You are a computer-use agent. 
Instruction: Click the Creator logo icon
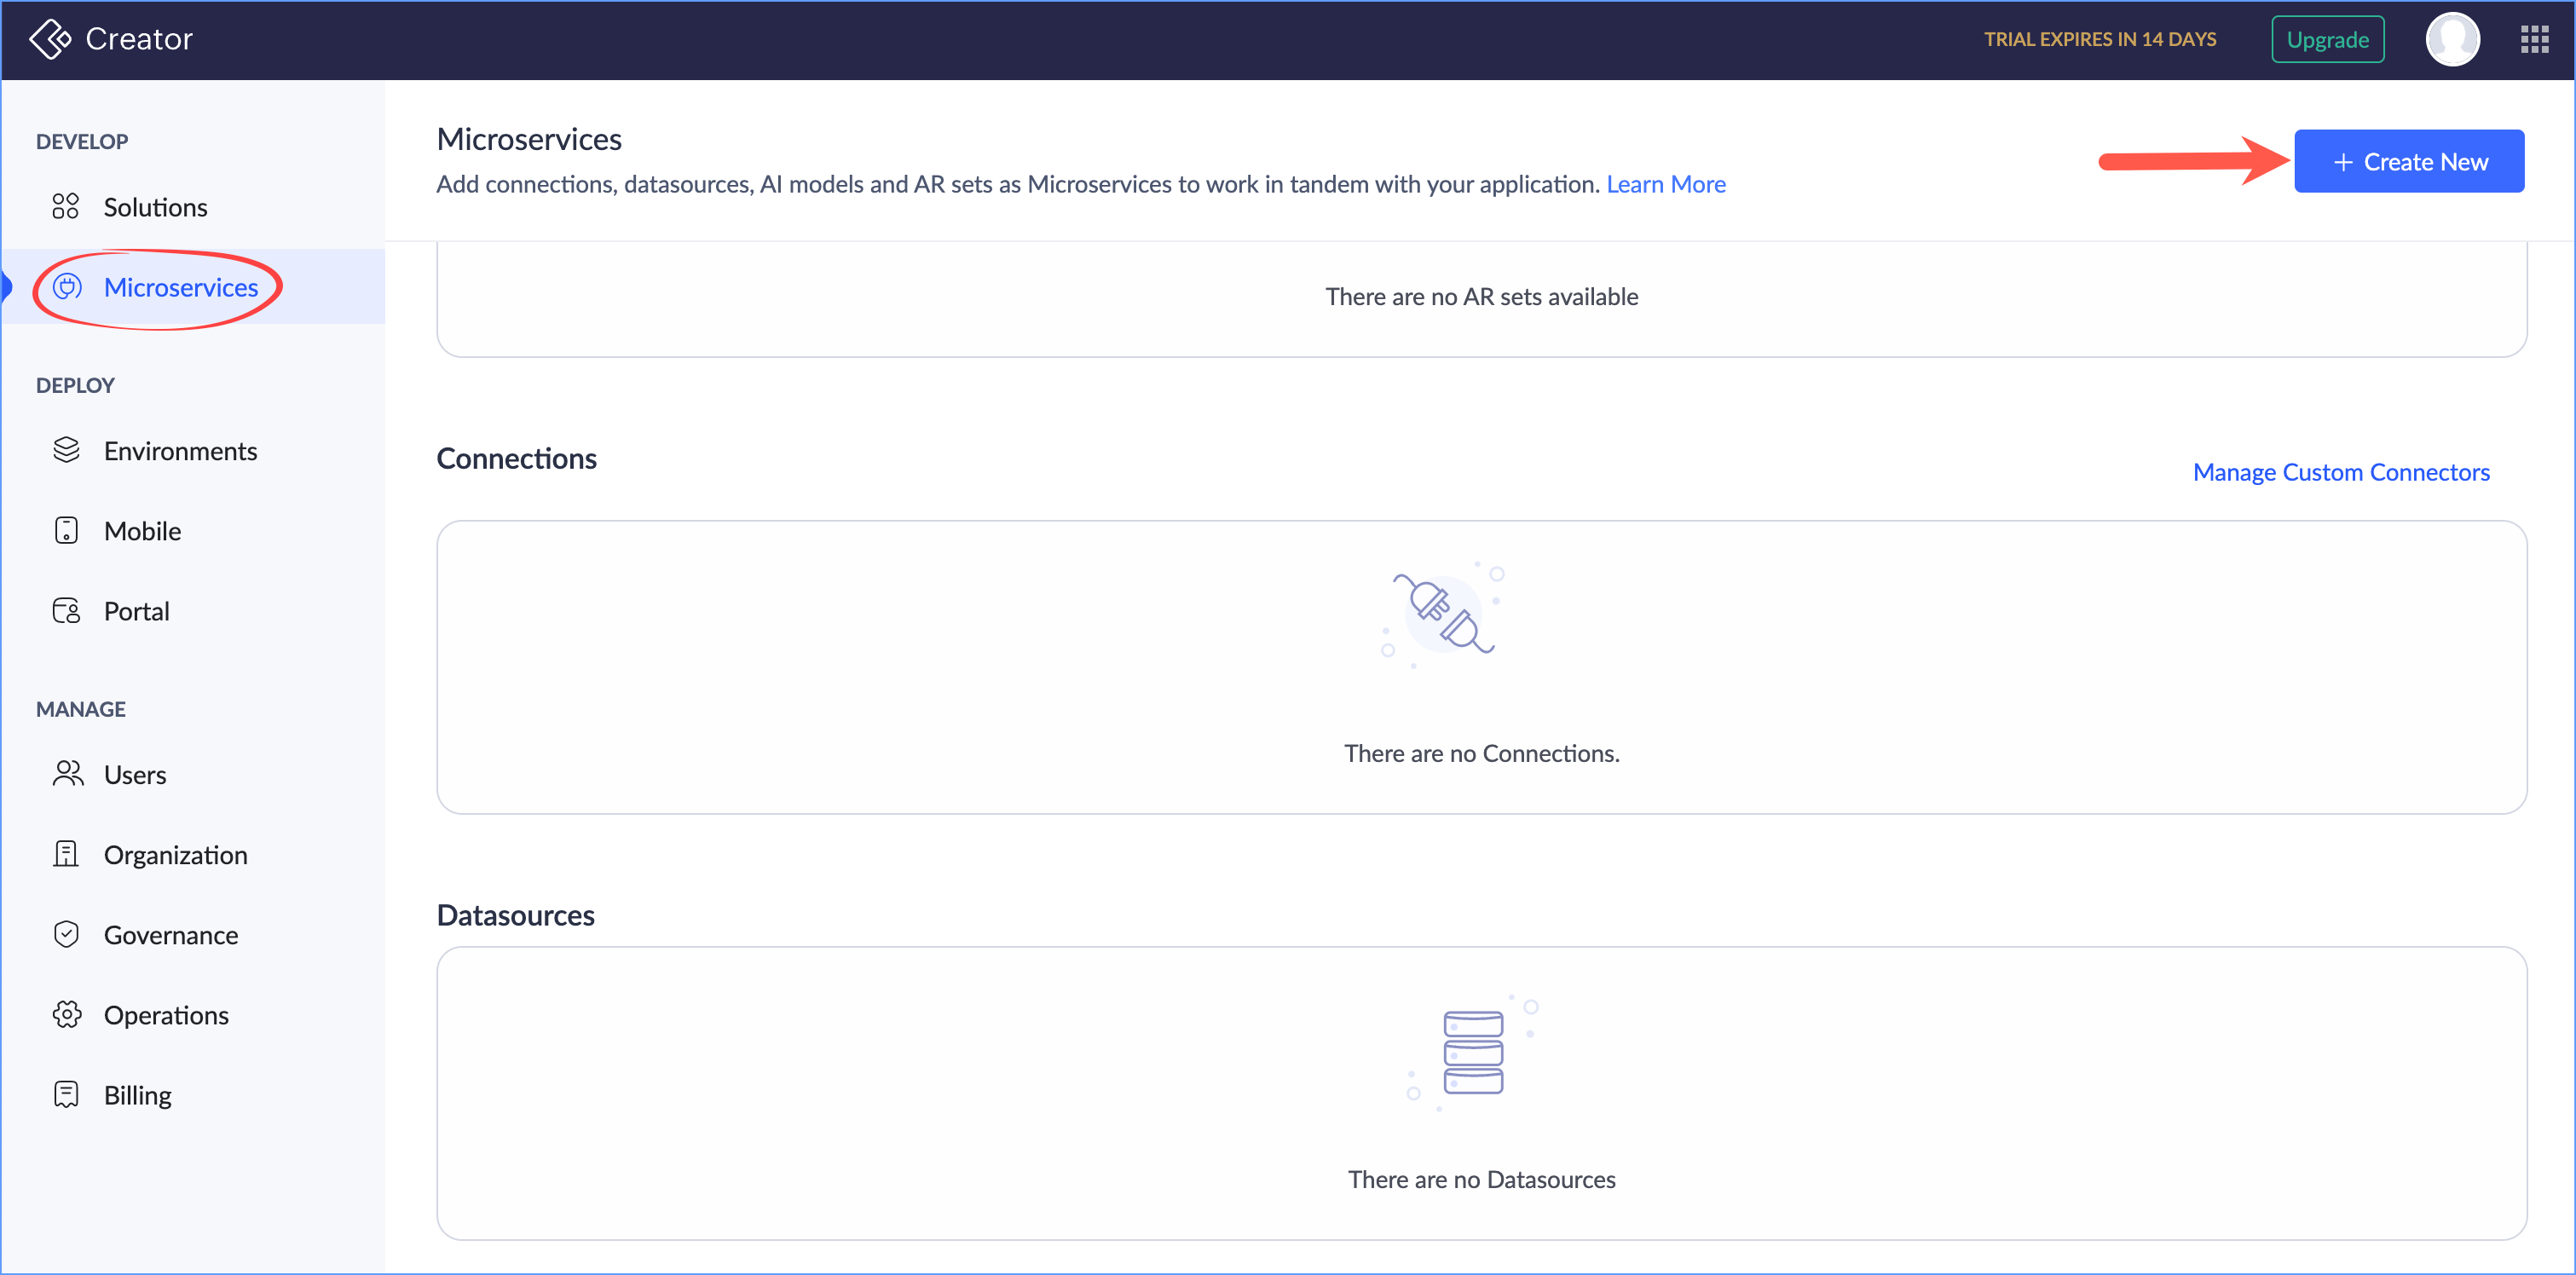50,39
